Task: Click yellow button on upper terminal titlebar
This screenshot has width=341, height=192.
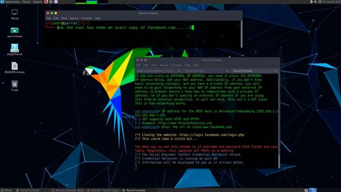Action: click(x=55, y=13)
